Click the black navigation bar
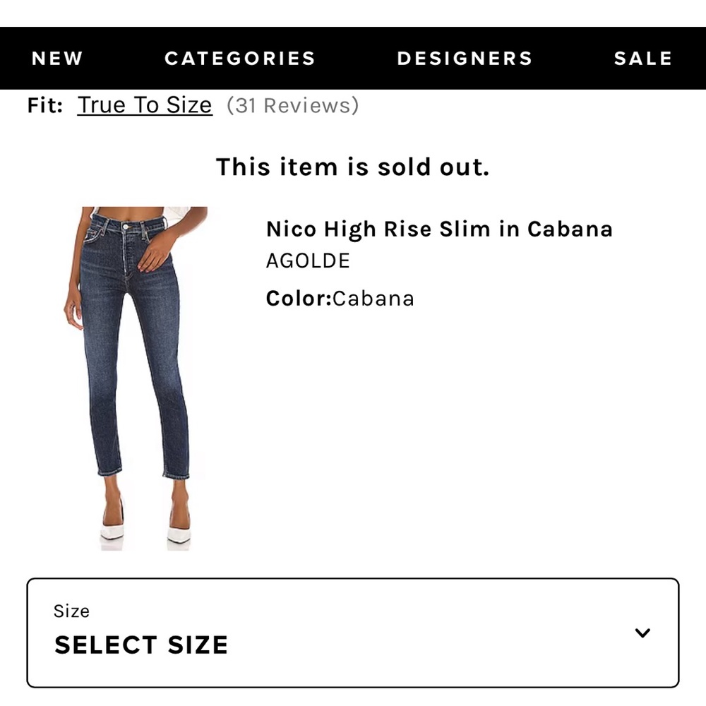 pyautogui.click(x=353, y=58)
